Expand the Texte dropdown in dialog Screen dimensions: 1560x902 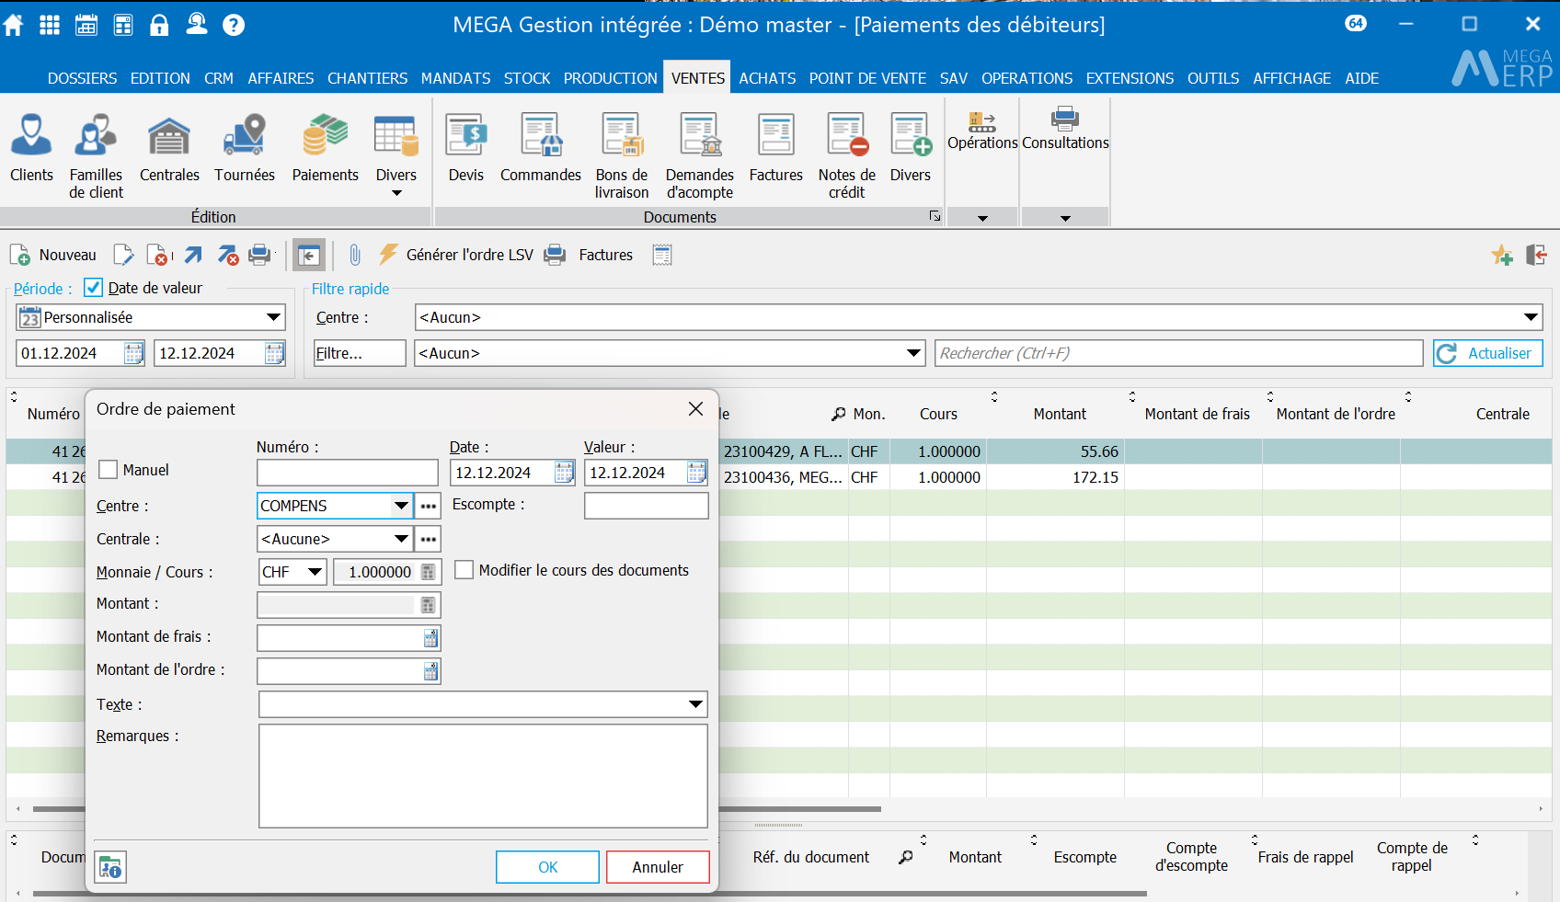pos(696,704)
